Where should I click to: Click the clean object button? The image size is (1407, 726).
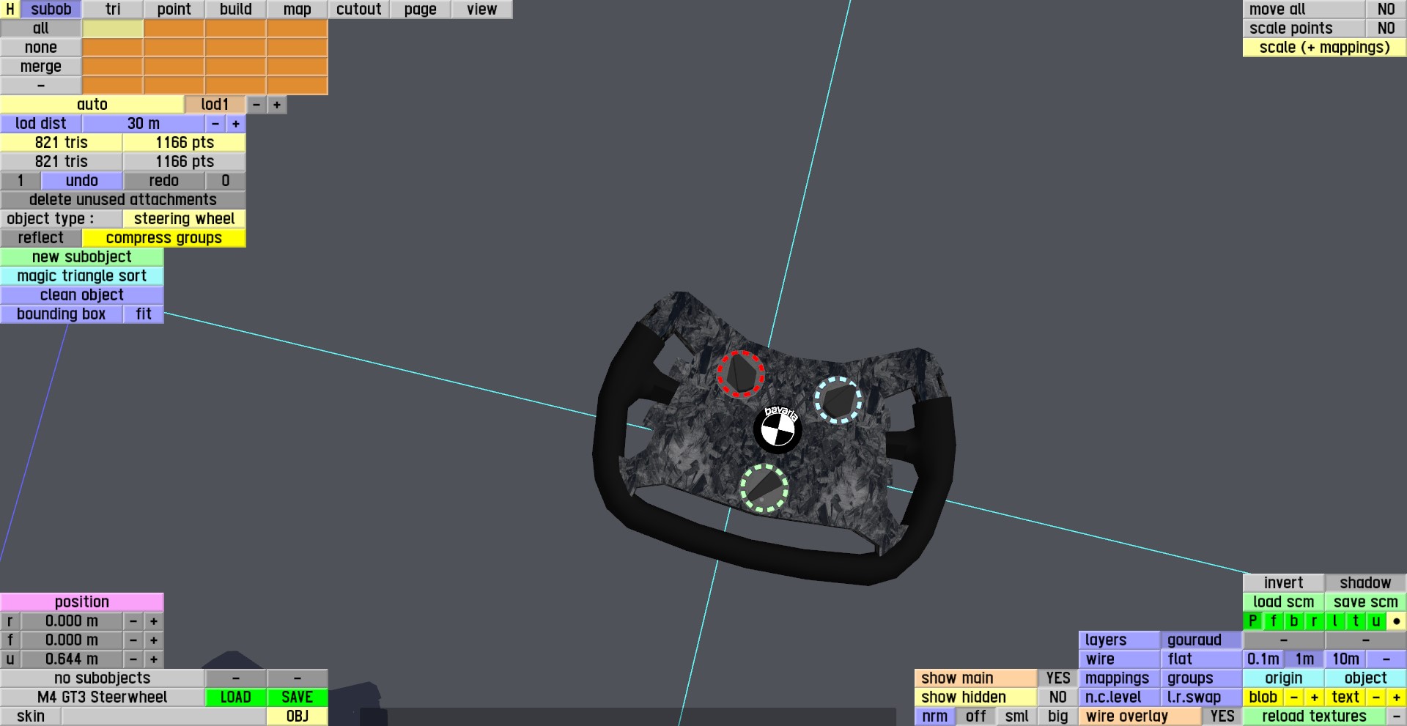click(82, 295)
